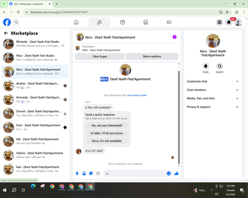Open the notifications bell with 20+ badge

click(229, 22)
